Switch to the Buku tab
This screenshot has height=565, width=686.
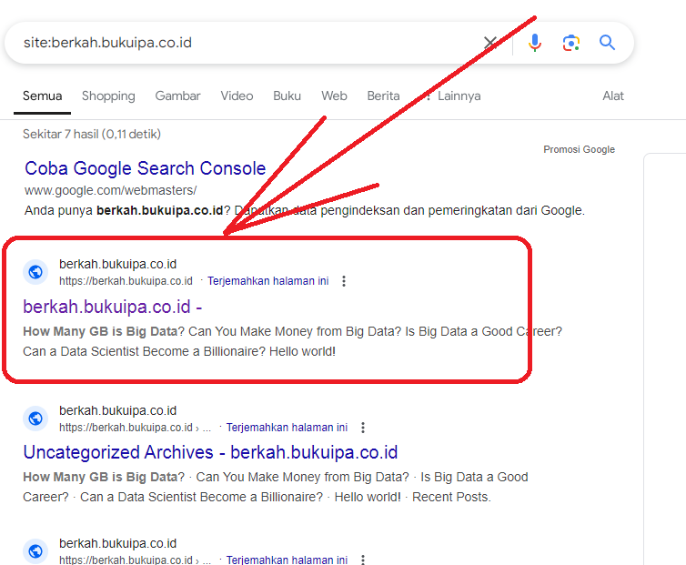(x=287, y=96)
